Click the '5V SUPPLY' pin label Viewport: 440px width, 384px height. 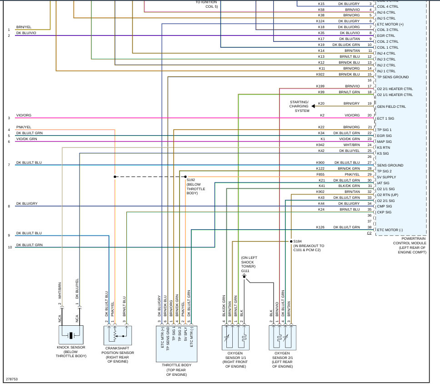pyautogui.click(x=386, y=177)
